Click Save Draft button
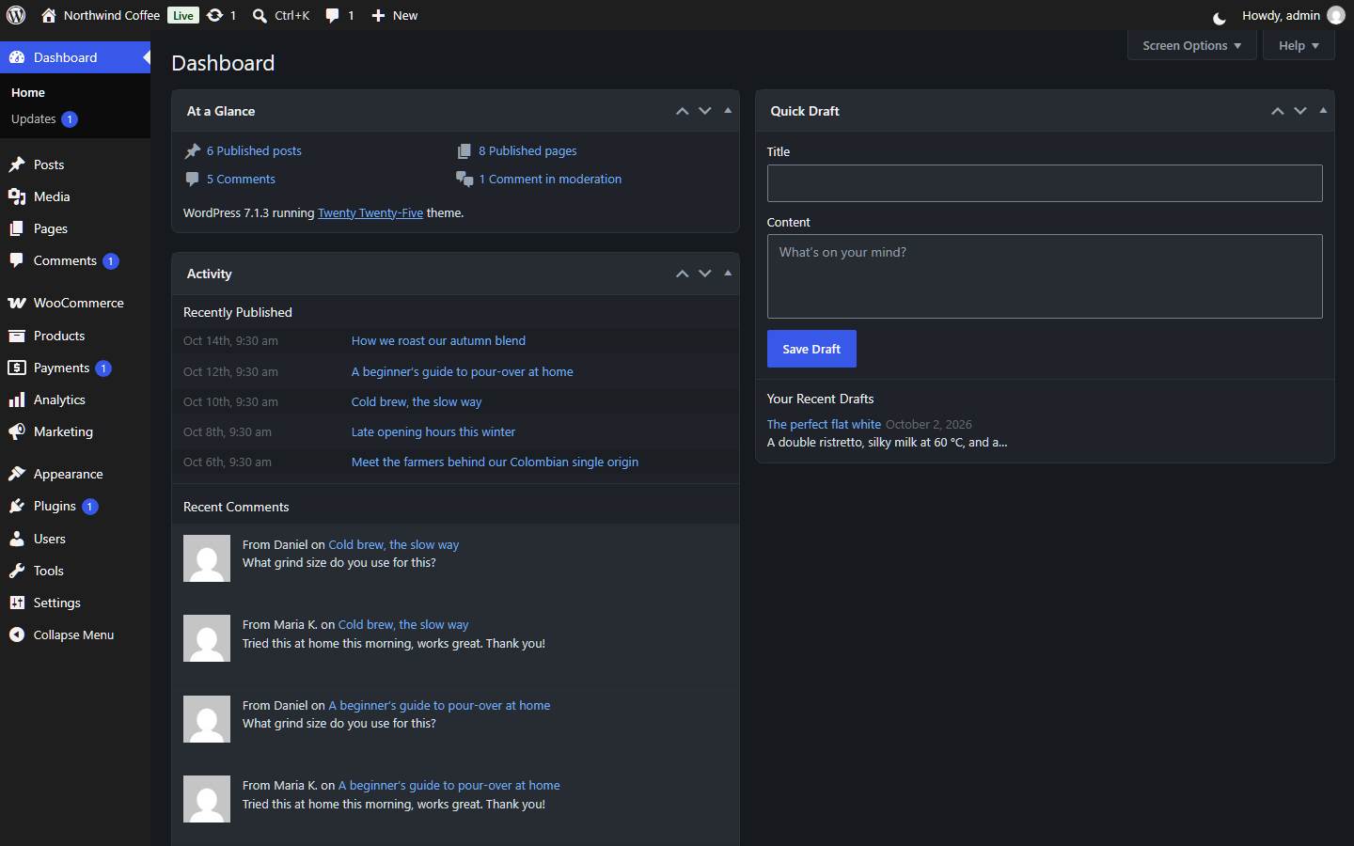1354x846 pixels. point(811,349)
